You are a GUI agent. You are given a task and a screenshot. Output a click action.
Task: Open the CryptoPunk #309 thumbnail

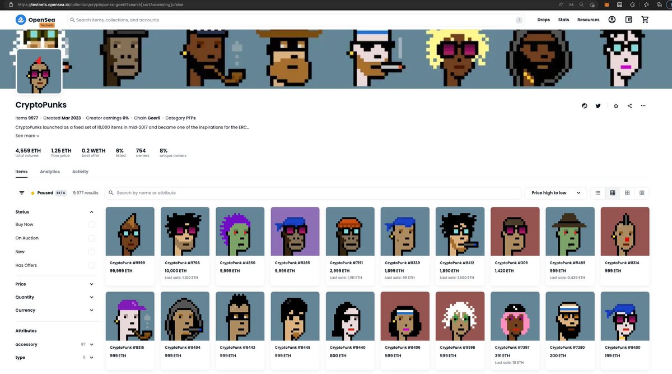tap(515, 232)
